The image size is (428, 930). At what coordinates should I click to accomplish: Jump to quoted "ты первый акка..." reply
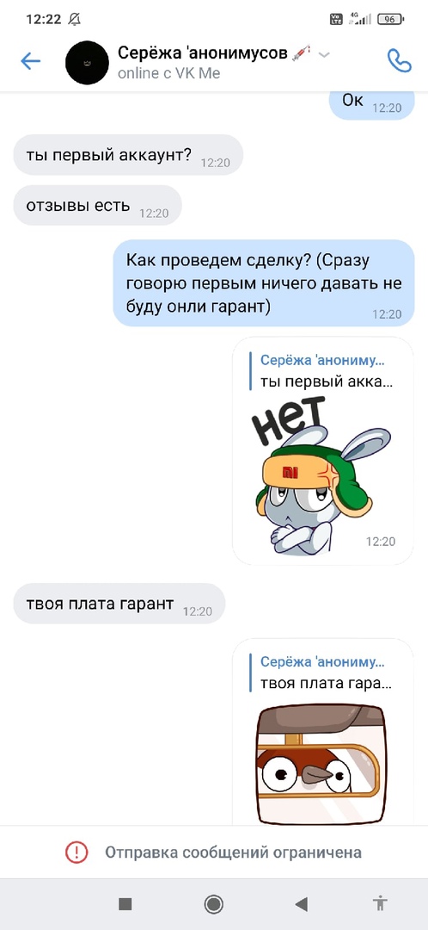click(323, 370)
